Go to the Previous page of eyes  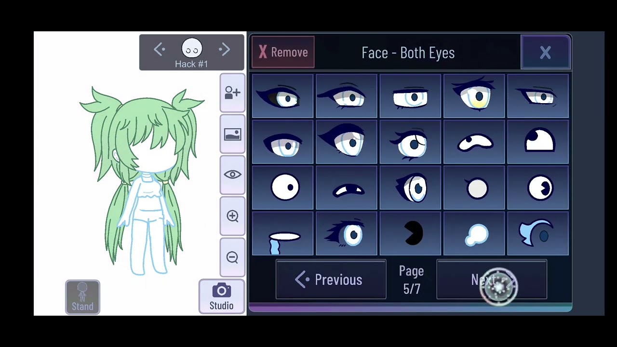pos(331,280)
